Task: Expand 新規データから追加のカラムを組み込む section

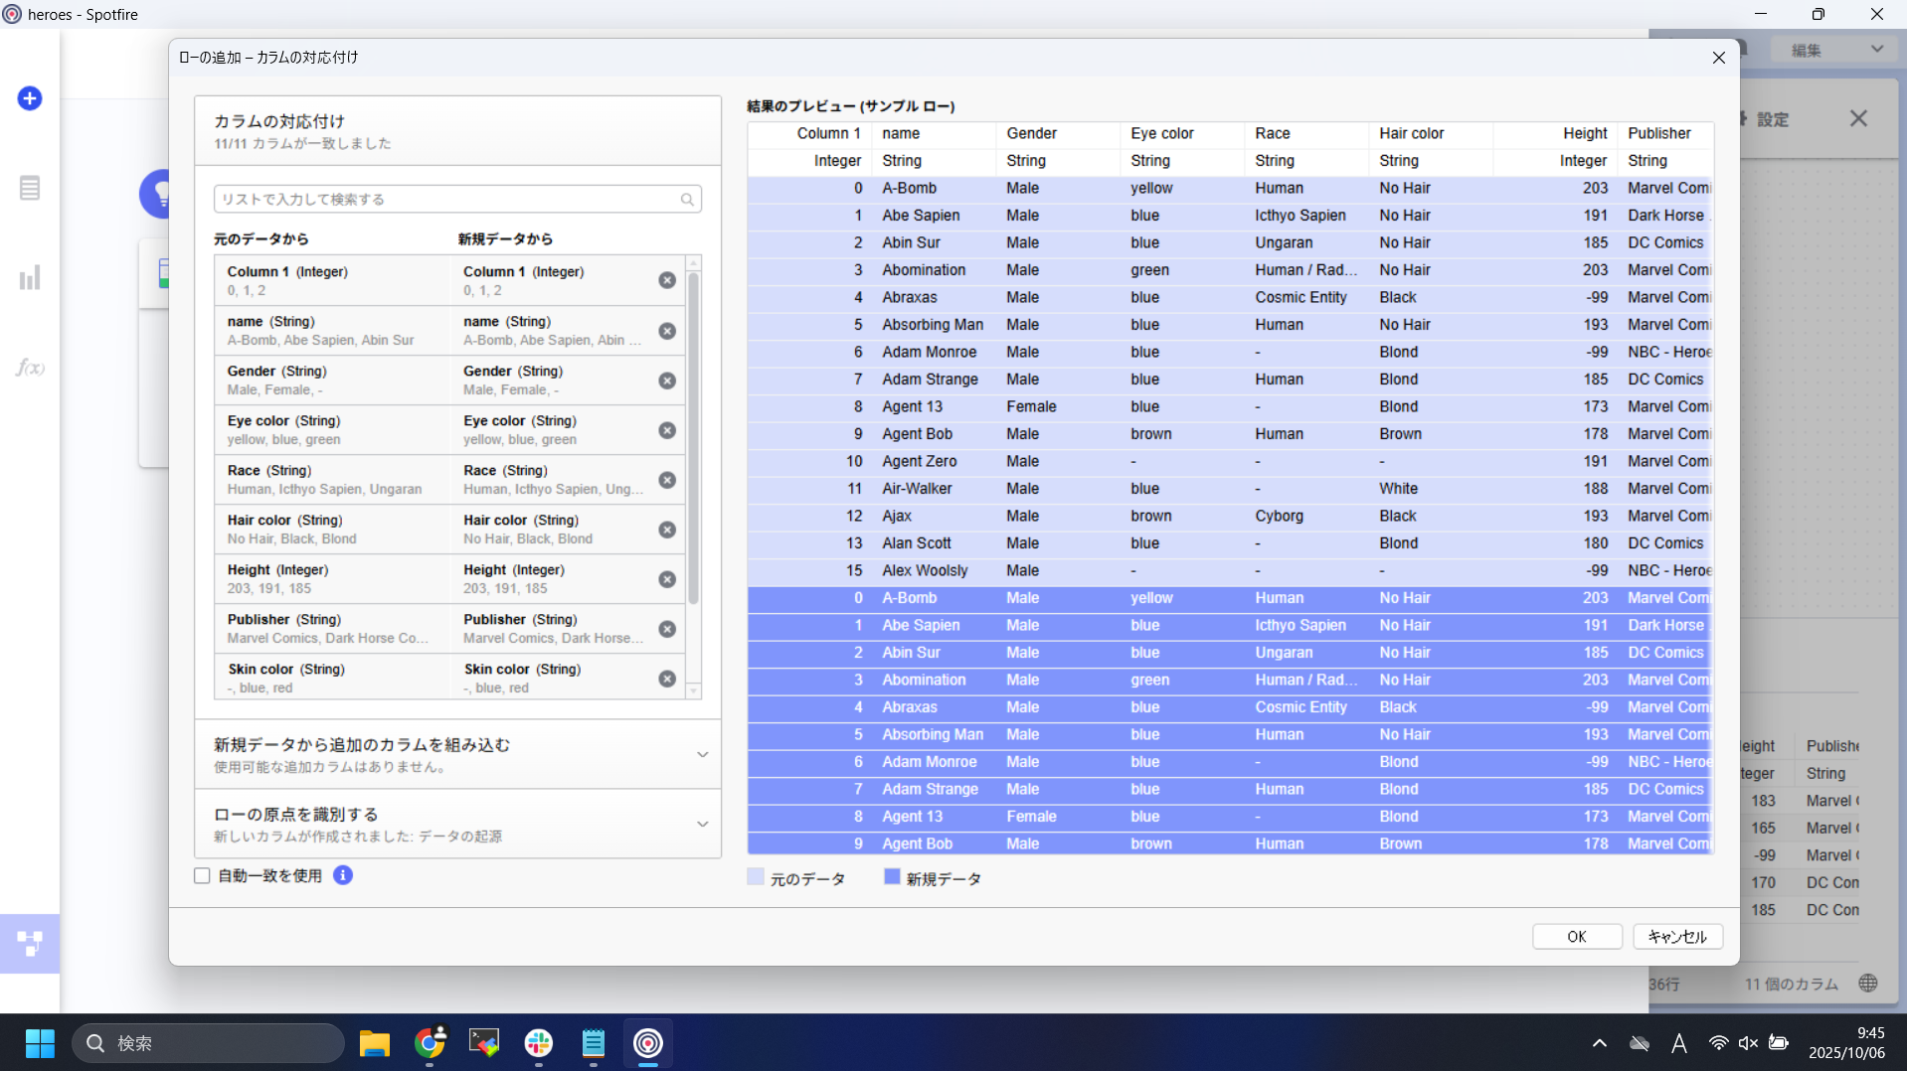Action: coord(702,755)
